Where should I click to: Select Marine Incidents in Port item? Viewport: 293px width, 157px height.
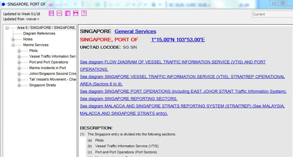pos(47,68)
